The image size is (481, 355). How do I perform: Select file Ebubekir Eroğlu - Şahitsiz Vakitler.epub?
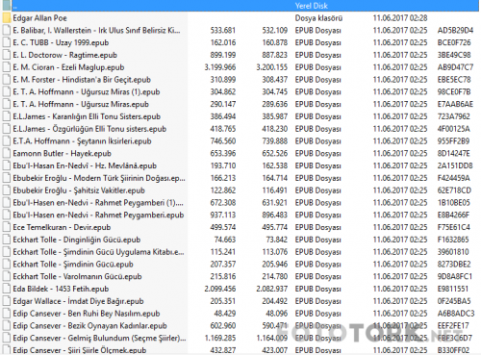[79, 190]
